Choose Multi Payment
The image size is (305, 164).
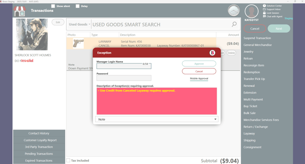pyautogui.click(x=253, y=99)
